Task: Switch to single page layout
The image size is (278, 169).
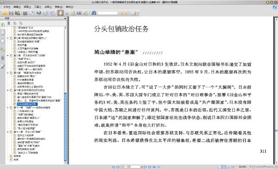Action: point(219,167)
